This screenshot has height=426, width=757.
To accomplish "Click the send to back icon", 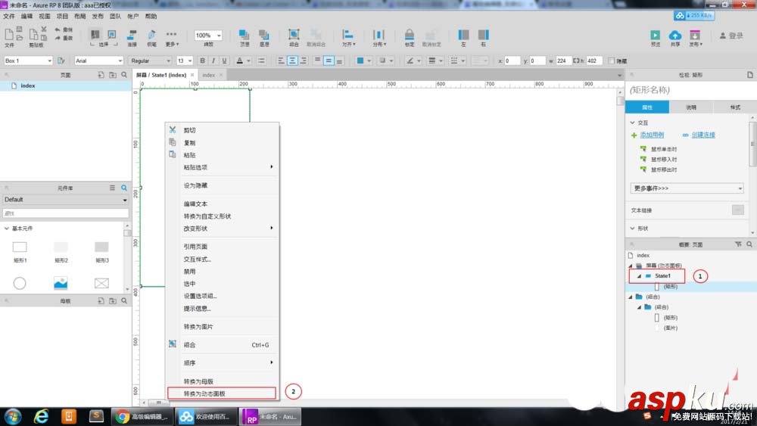I will pos(263,35).
